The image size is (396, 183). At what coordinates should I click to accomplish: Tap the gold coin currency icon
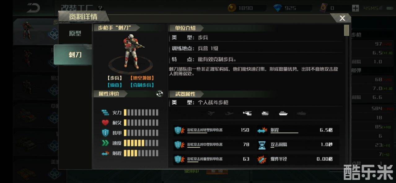(232, 8)
